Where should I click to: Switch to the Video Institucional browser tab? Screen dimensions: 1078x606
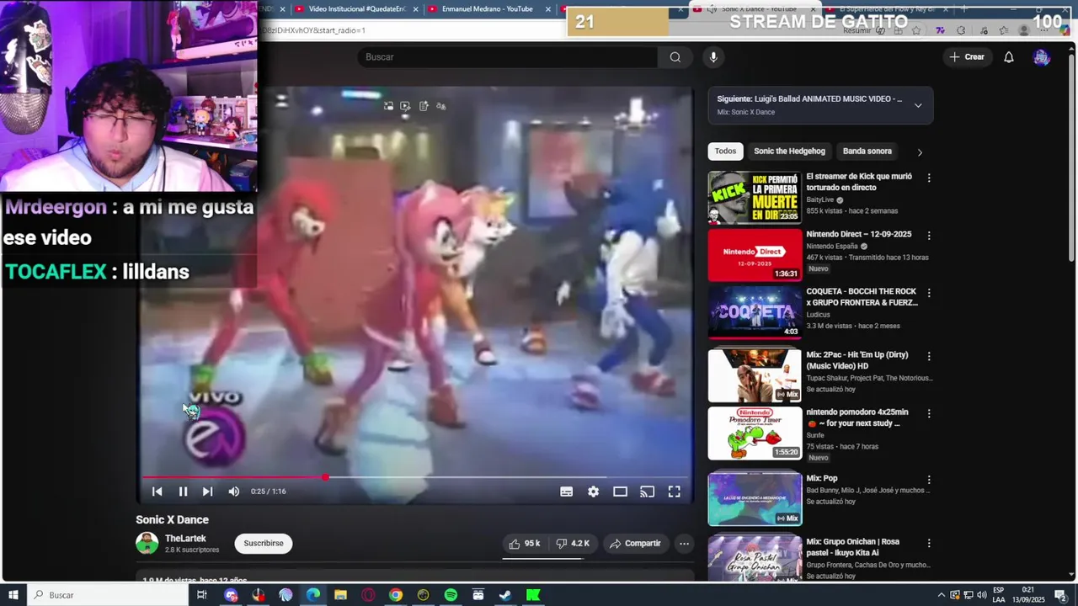coord(356,9)
